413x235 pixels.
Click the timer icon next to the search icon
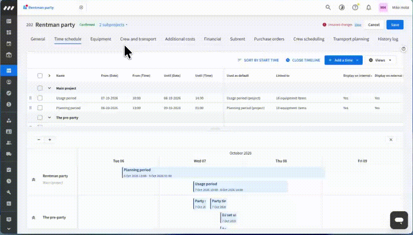pyautogui.click(x=342, y=7)
